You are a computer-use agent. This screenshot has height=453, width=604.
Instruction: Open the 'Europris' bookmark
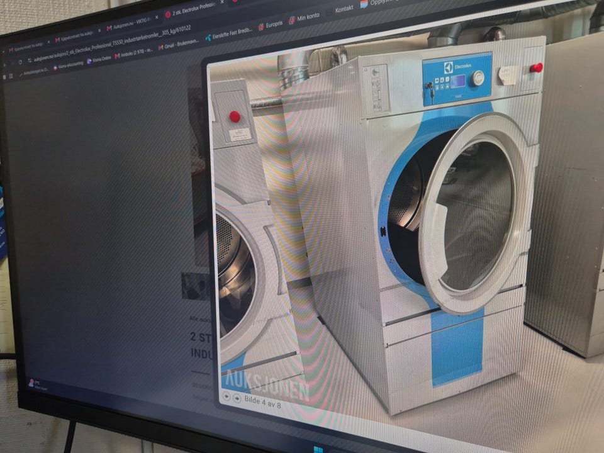click(270, 25)
